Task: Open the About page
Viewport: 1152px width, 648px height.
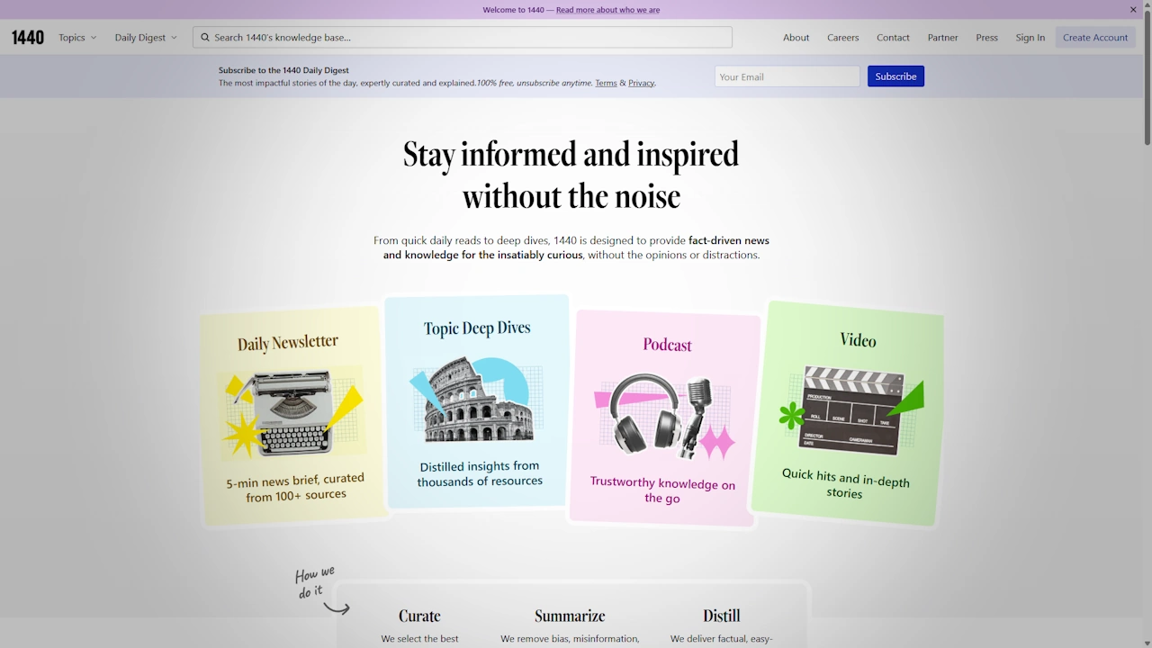Action: pos(796,38)
